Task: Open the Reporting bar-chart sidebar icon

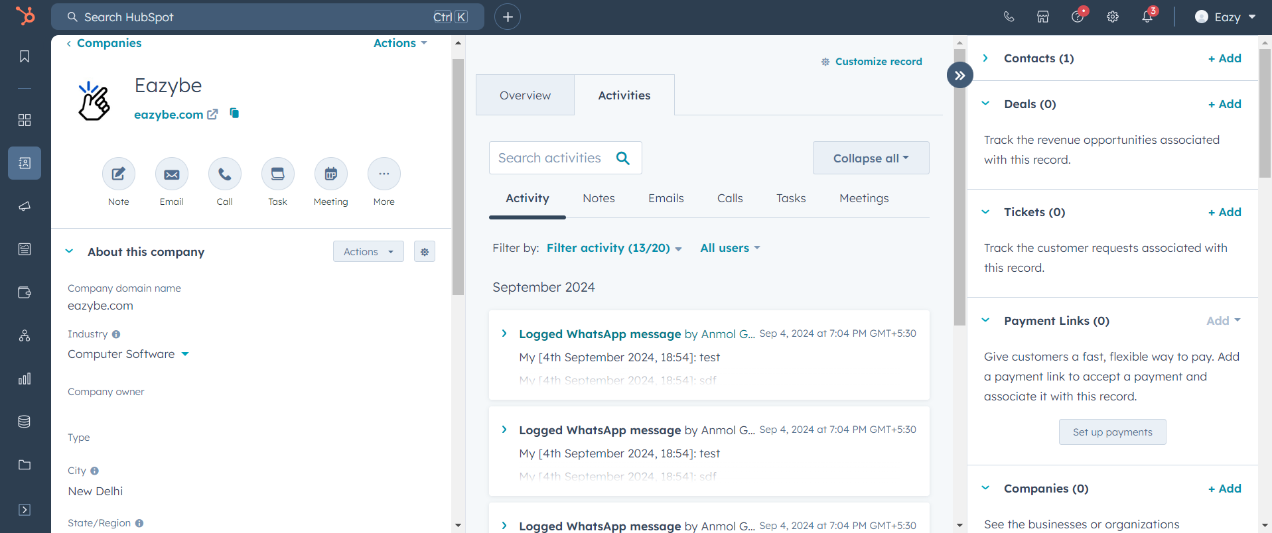Action: click(25, 379)
